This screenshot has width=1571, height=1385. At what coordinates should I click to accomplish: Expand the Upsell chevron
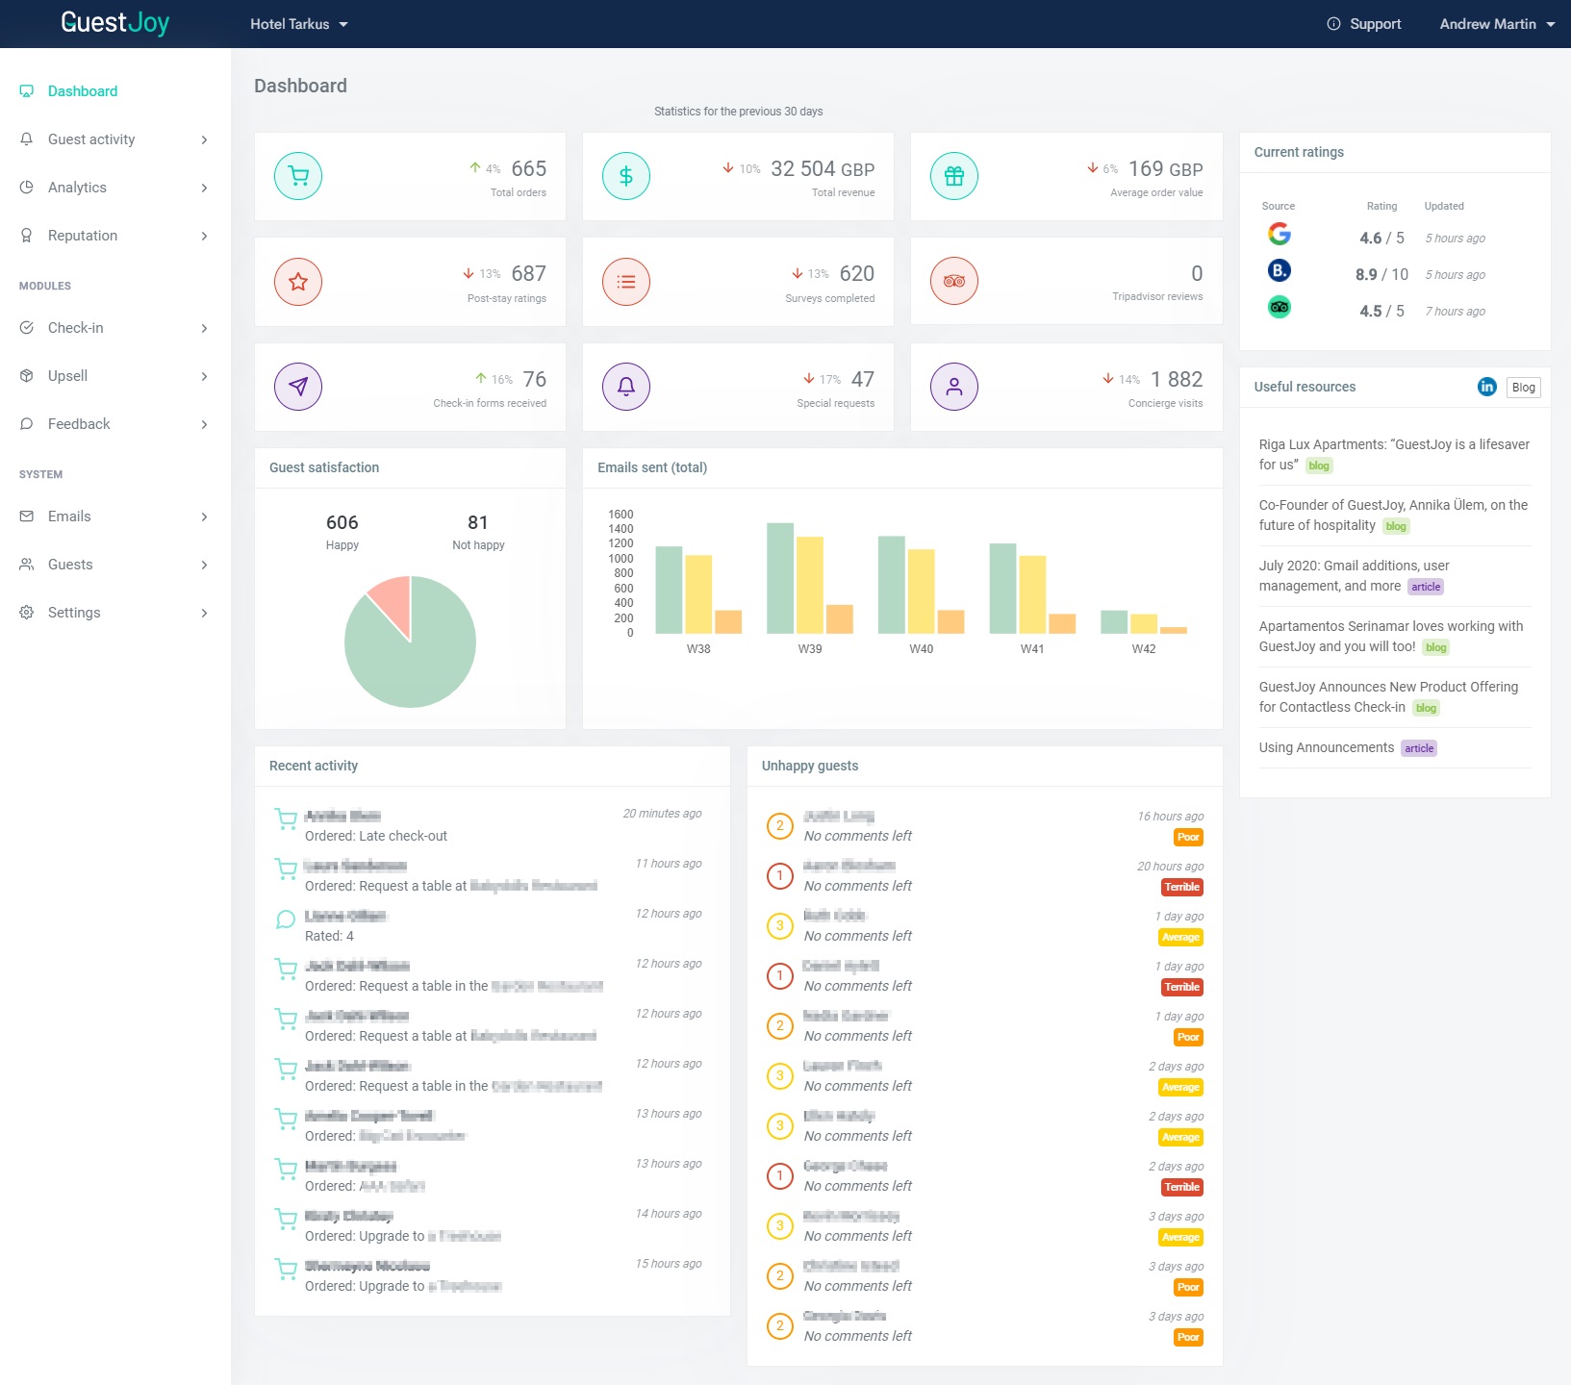(204, 376)
